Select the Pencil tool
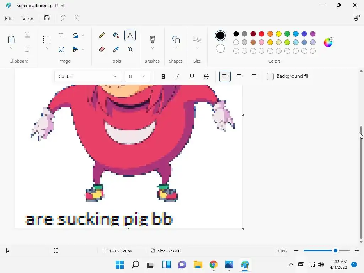364x273 pixels. click(101, 35)
